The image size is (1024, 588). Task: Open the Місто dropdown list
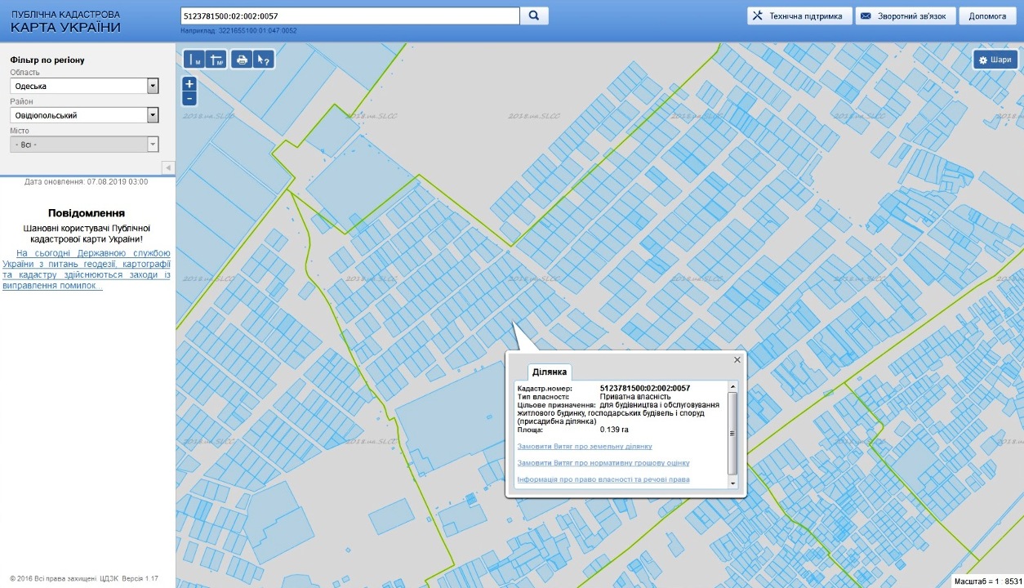pyautogui.click(x=153, y=145)
